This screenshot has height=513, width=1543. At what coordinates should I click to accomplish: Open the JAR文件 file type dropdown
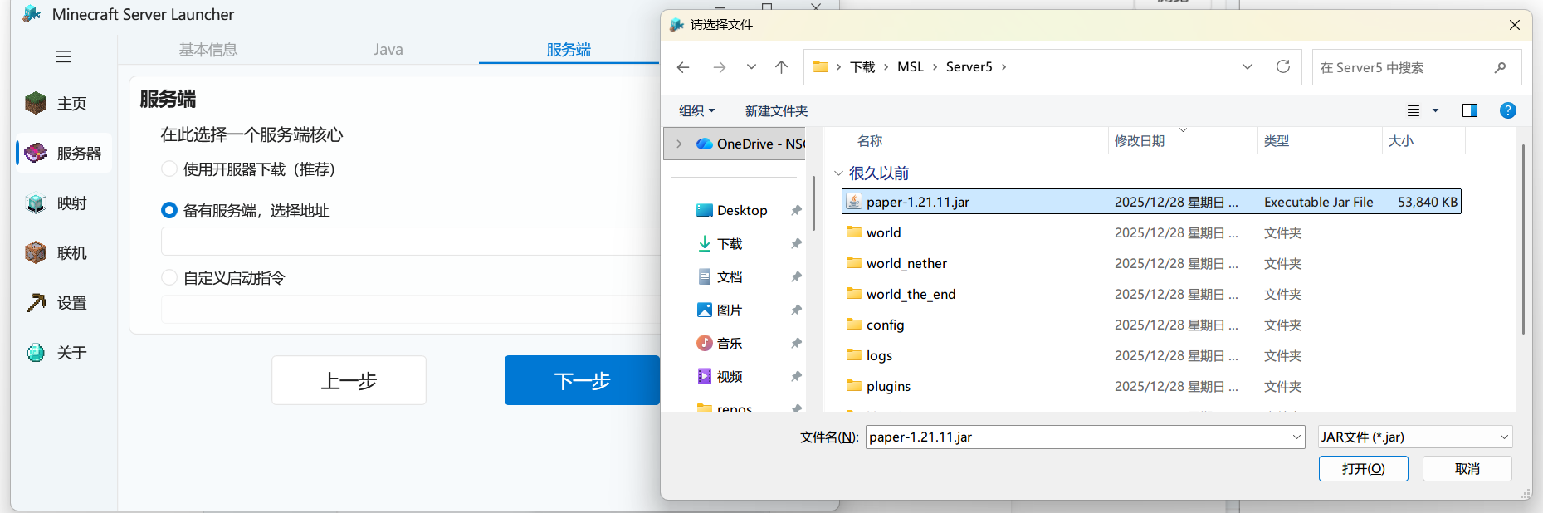1414,437
